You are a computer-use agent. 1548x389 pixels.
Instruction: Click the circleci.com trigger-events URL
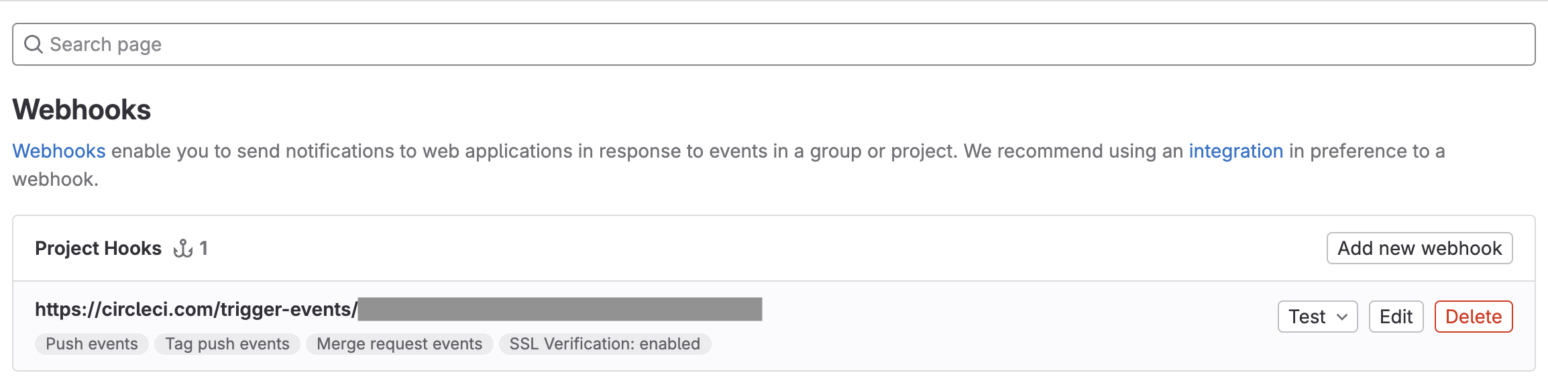[x=196, y=309]
